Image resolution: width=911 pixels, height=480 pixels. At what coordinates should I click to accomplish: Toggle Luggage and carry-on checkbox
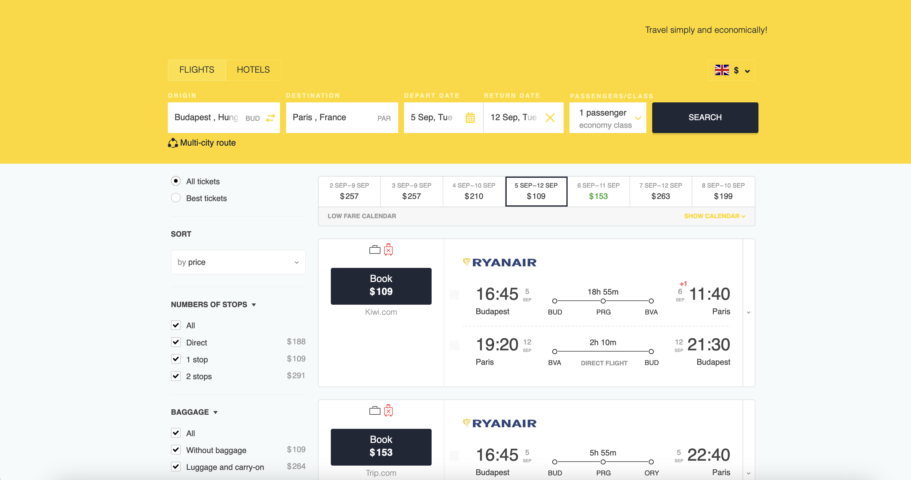click(176, 467)
